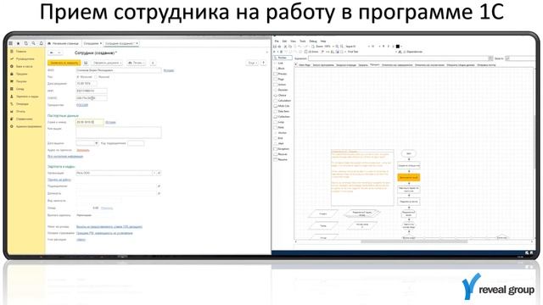Click the search magnifier icon in 1C

(34, 43)
